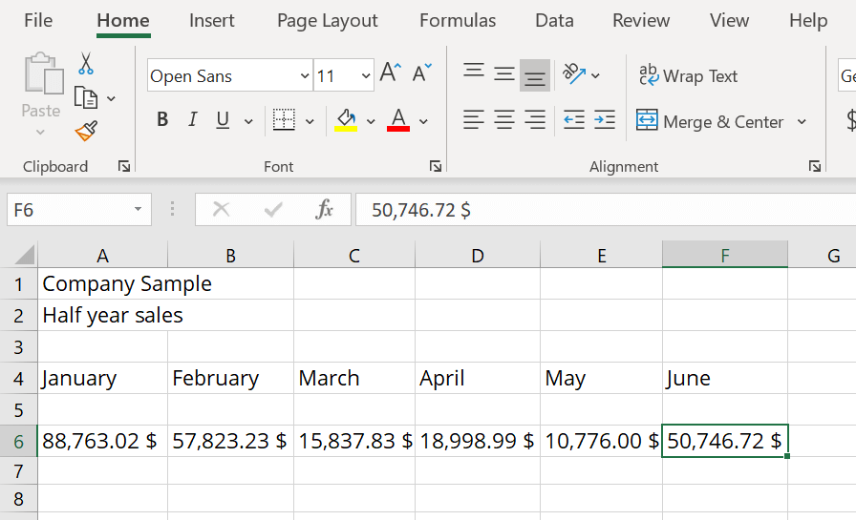Image resolution: width=856 pixels, height=520 pixels.
Task: Select the February cell
Action: [x=230, y=378]
